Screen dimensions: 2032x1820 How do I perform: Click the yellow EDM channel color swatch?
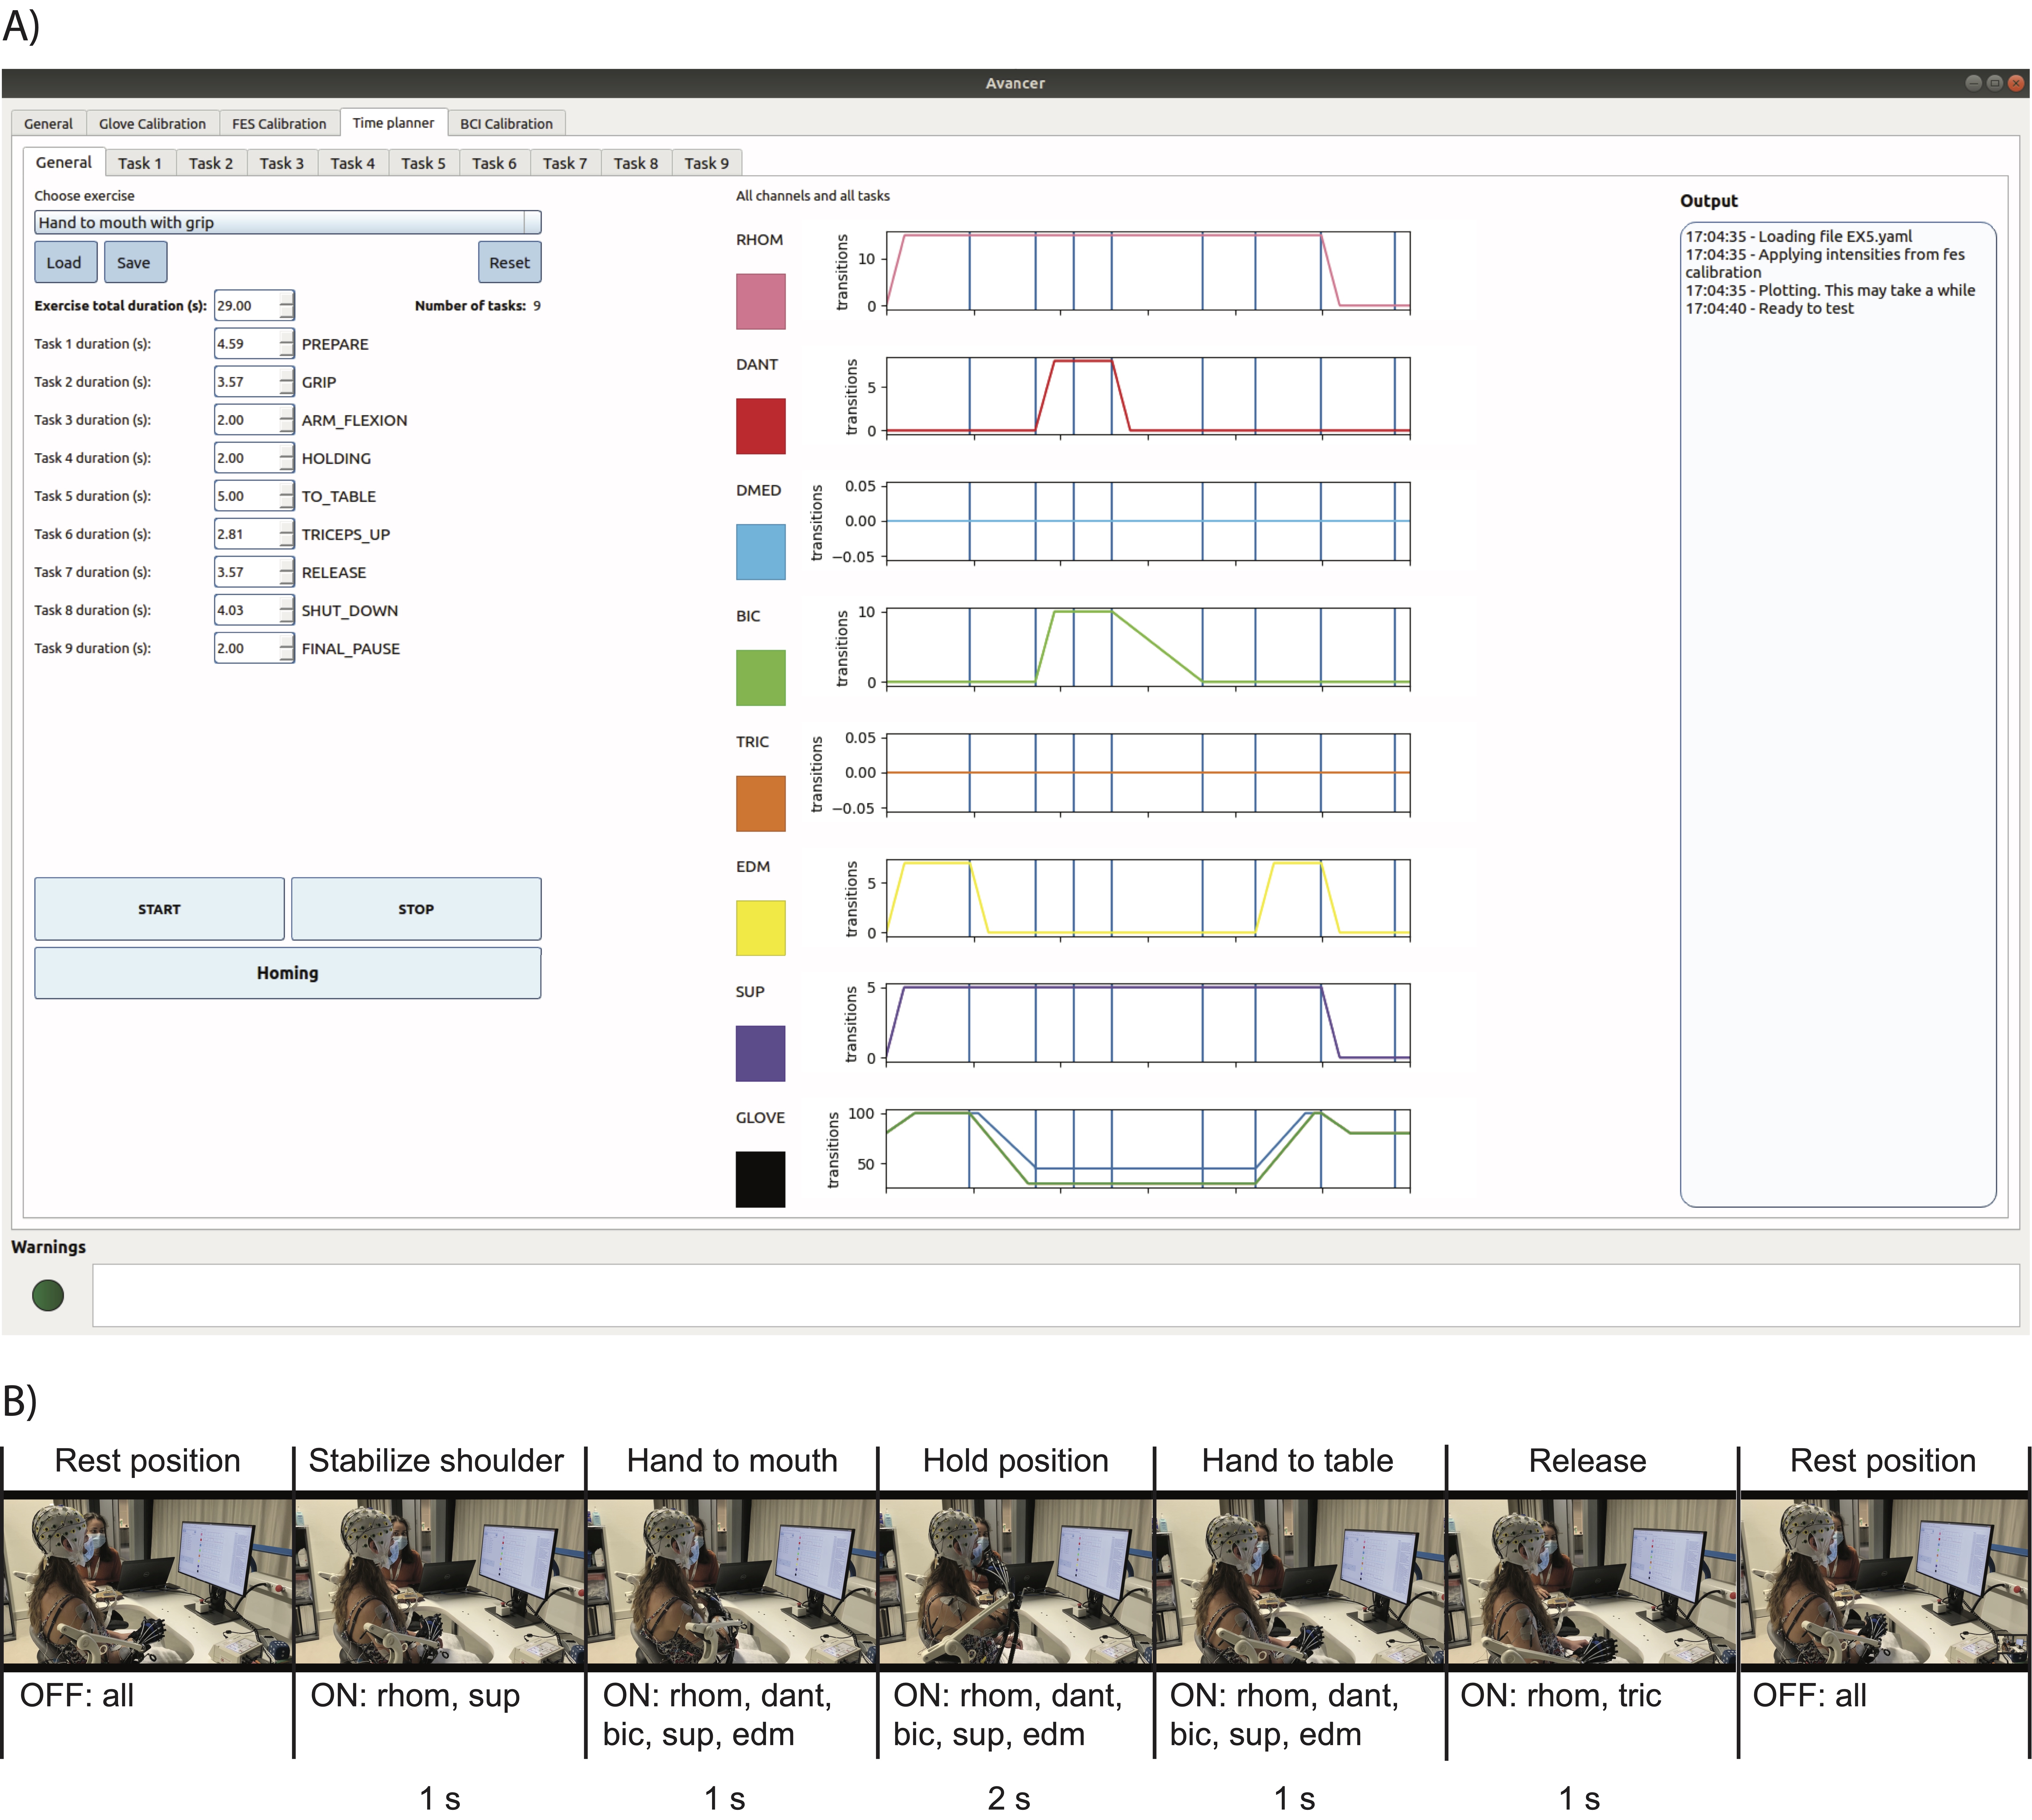pyautogui.click(x=761, y=928)
